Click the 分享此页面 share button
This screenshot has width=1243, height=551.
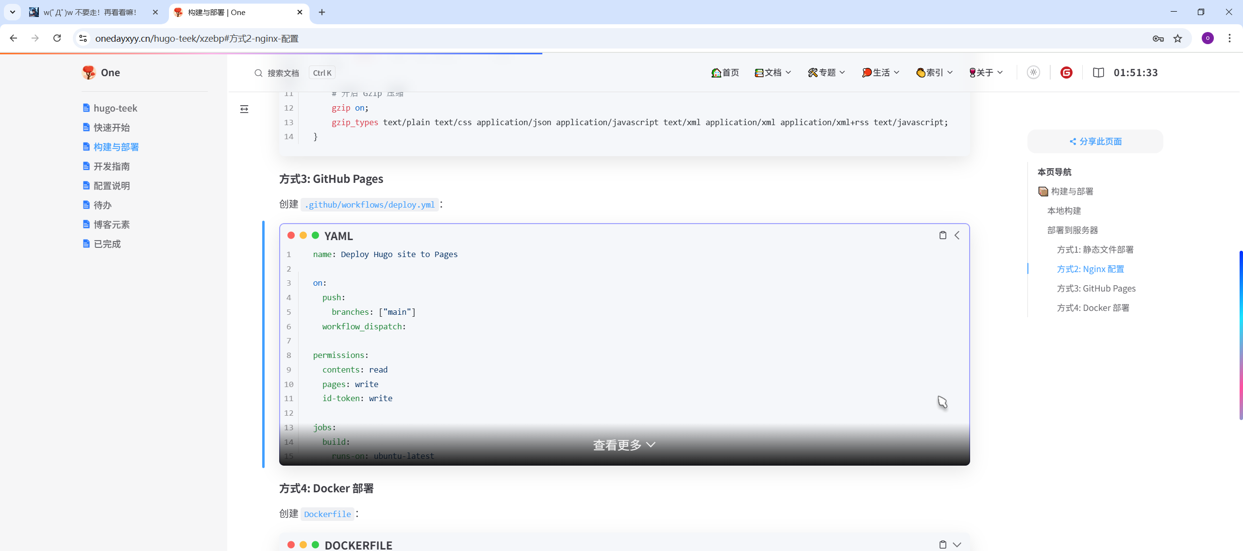coord(1095,141)
